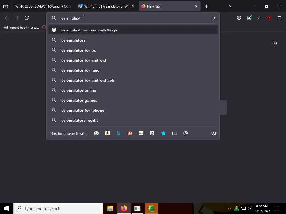Open new tab personalize gear icon
286x214 pixels.
pyautogui.click(x=275, y=43)
